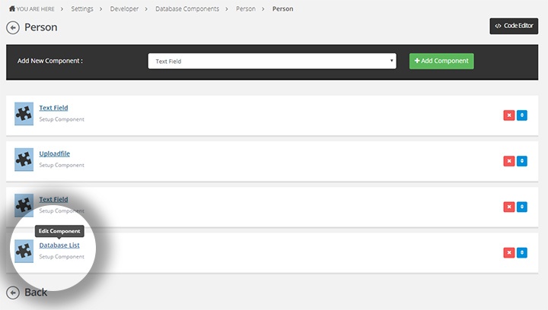548x310 pixels.
Task: Click puzzle icon of first Text Field component
Action: [24, 114]
